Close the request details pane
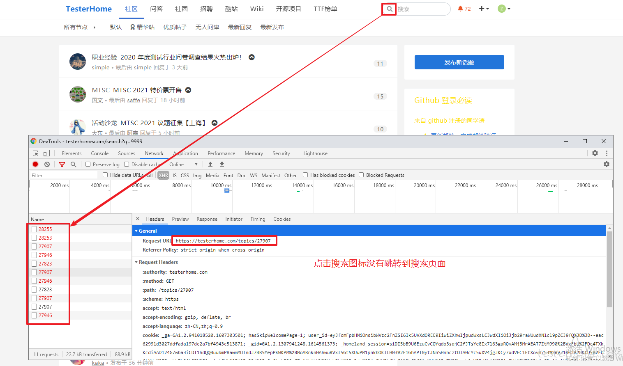Image resolution: width=623 pixels, height=366 pixels. (138, 219)
